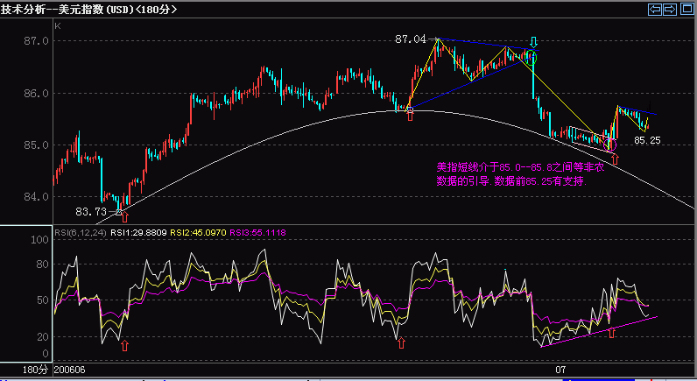Click annotation line 数据的引导.数据前85.25有支持.
Viewport: 697px width, 381px height.
coord(511,181)
